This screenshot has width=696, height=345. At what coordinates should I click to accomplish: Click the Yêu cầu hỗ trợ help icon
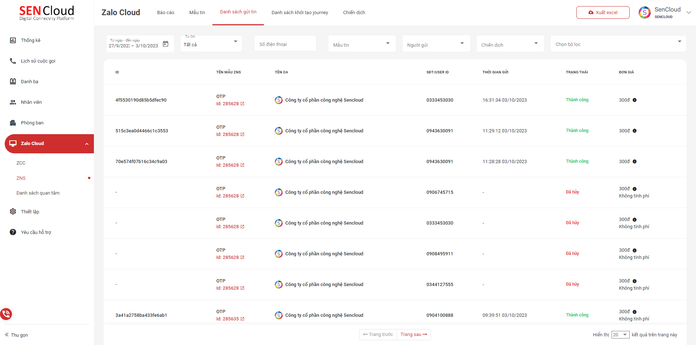click(13, 232)
